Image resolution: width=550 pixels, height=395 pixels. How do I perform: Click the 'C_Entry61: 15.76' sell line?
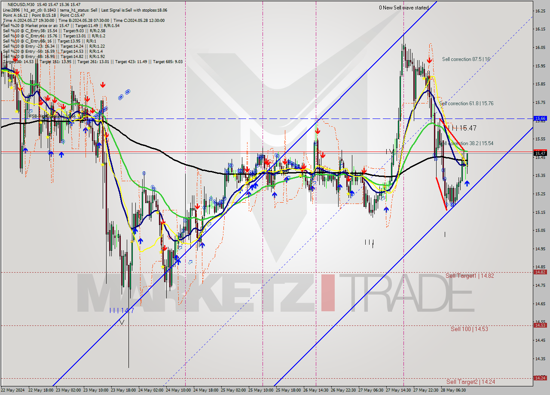(x=54, y=36)
